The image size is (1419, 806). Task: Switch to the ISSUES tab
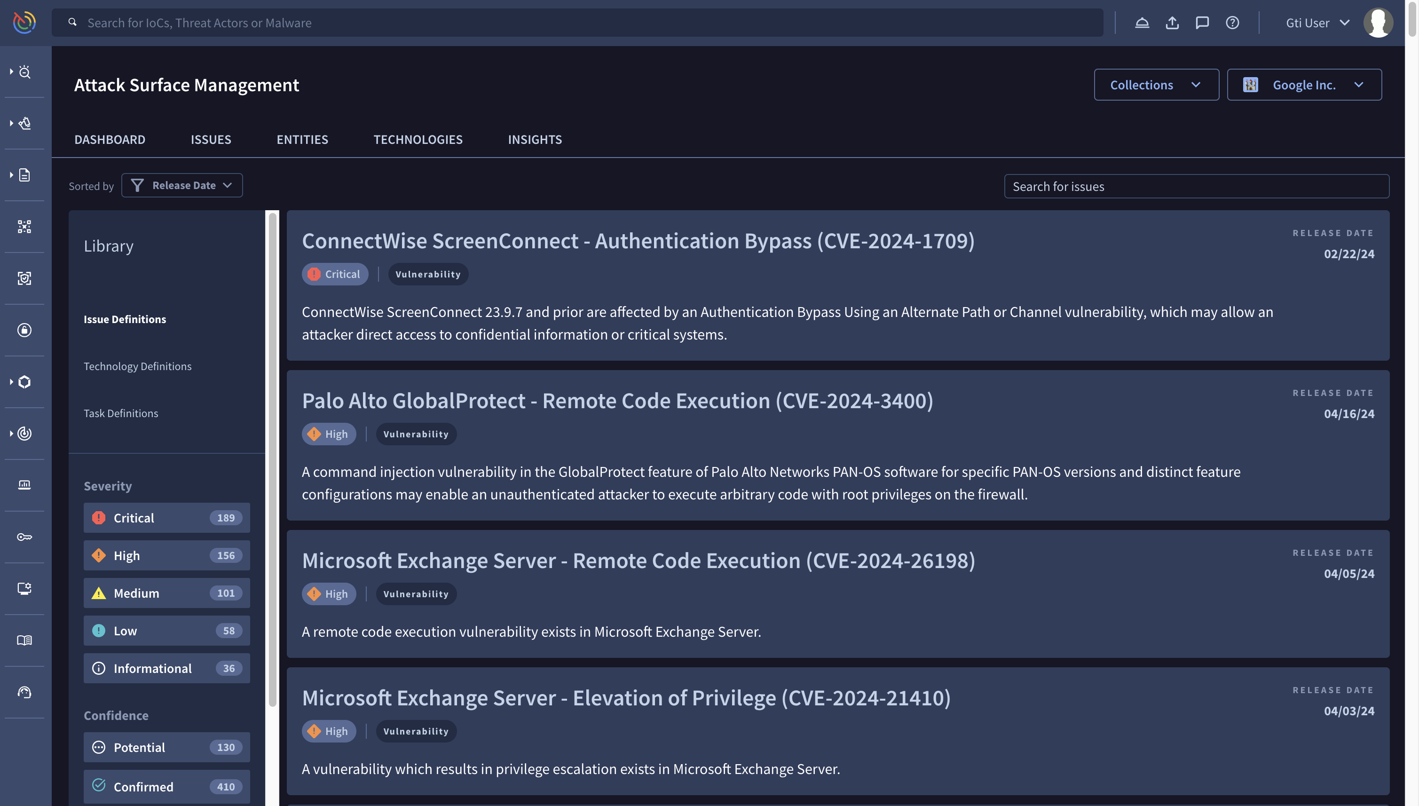[x=211, y=140]
